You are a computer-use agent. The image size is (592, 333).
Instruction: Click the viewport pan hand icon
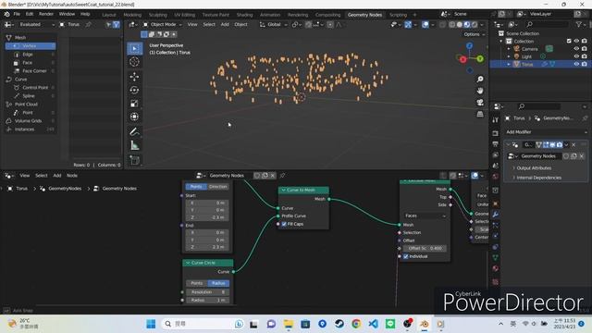tap(480, 91)
